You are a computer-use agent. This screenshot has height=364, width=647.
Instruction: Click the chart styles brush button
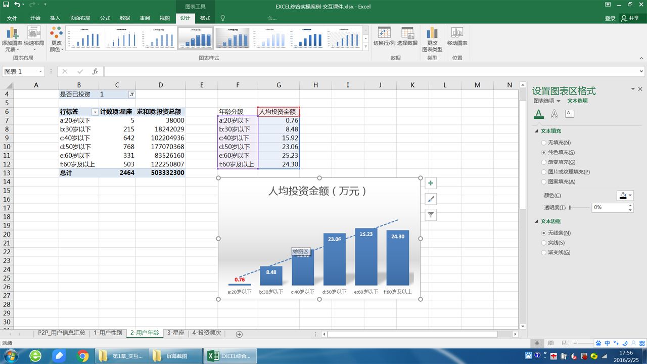(x=431, y=199)
